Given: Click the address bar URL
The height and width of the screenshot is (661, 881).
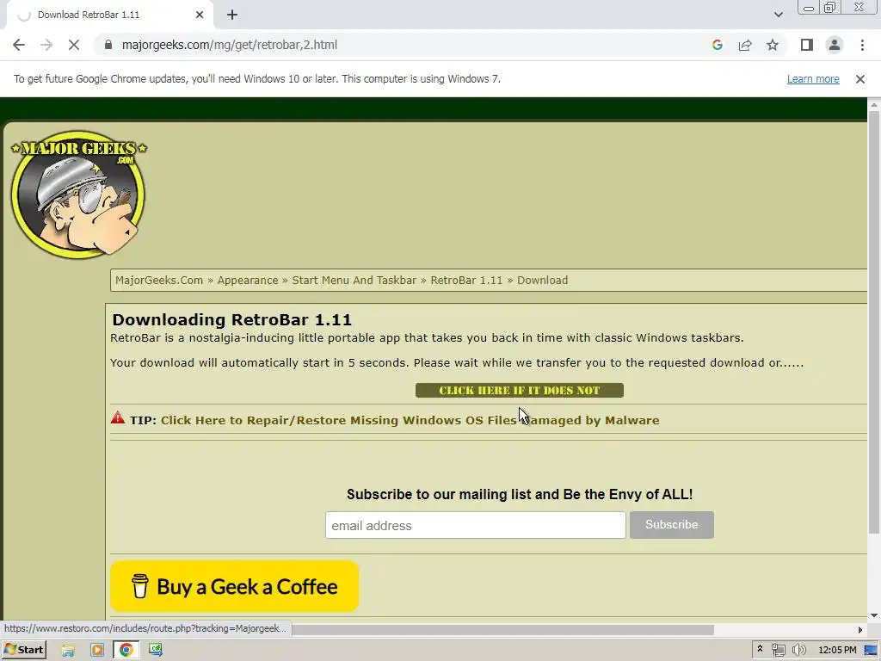Looking at the screenshot, I should [x=229, y=45].
